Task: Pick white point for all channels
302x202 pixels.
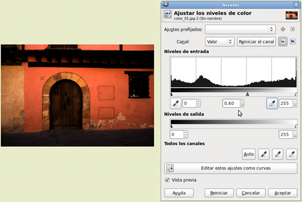Action: coord(292,154)
